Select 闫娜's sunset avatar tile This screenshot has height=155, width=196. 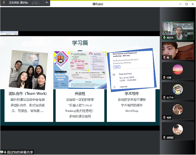tap(178, 70)
